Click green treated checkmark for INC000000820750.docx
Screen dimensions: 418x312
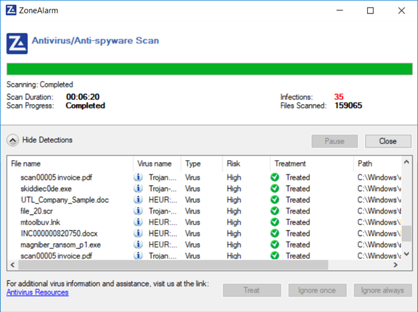coord(275,233)
